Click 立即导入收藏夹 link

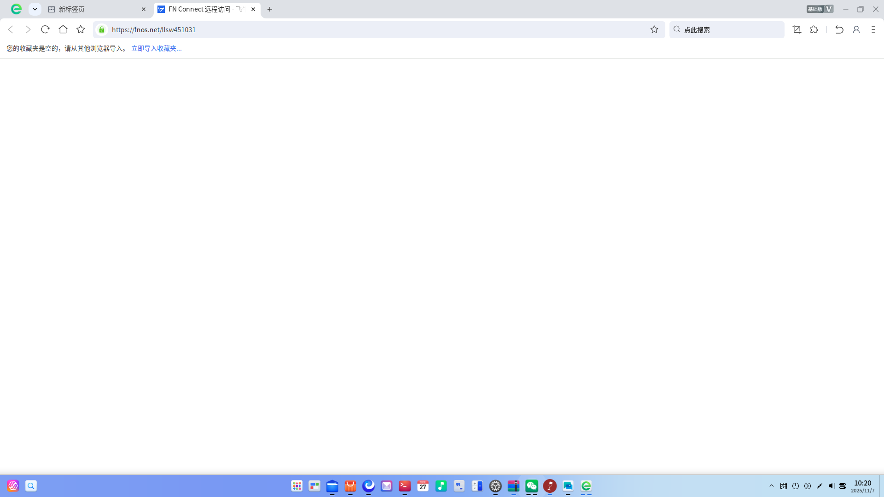[x=157, y=48]
